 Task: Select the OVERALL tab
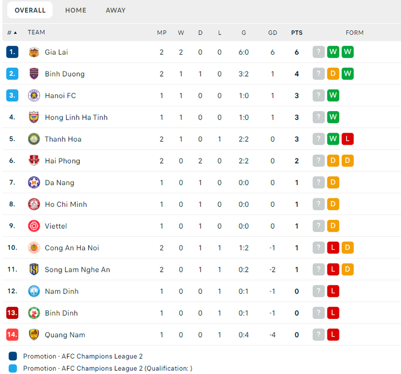click(29, 10)
